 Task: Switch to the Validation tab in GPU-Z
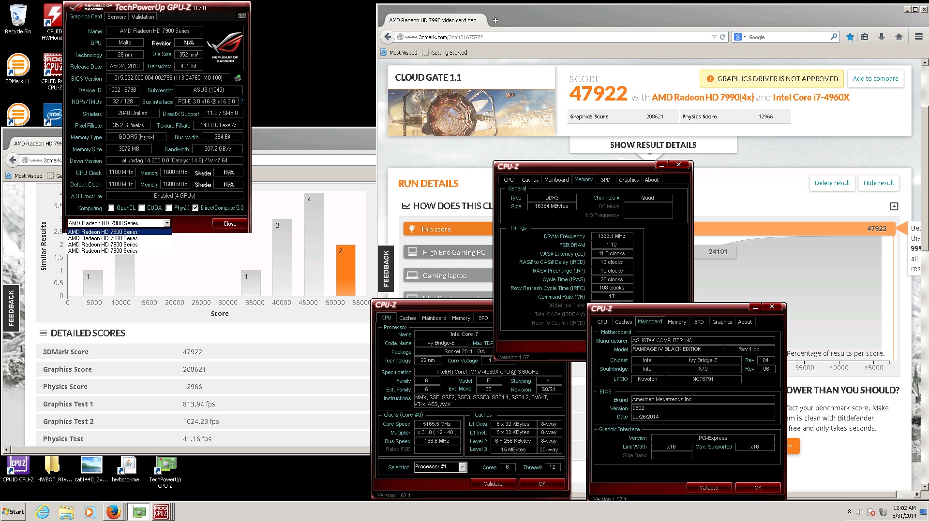[x=143, y=16]
